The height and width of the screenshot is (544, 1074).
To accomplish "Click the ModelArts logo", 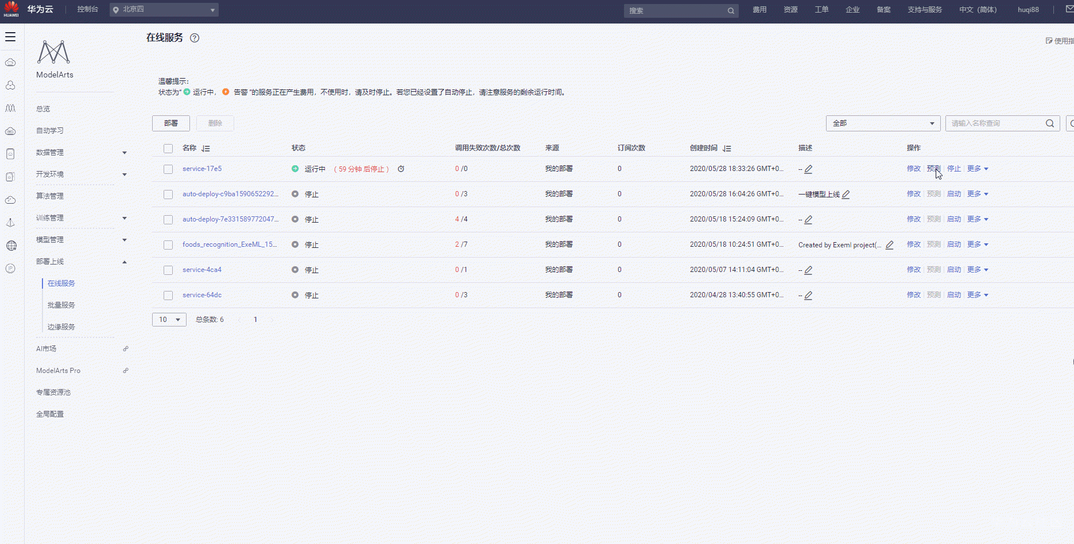I will 53,52.
